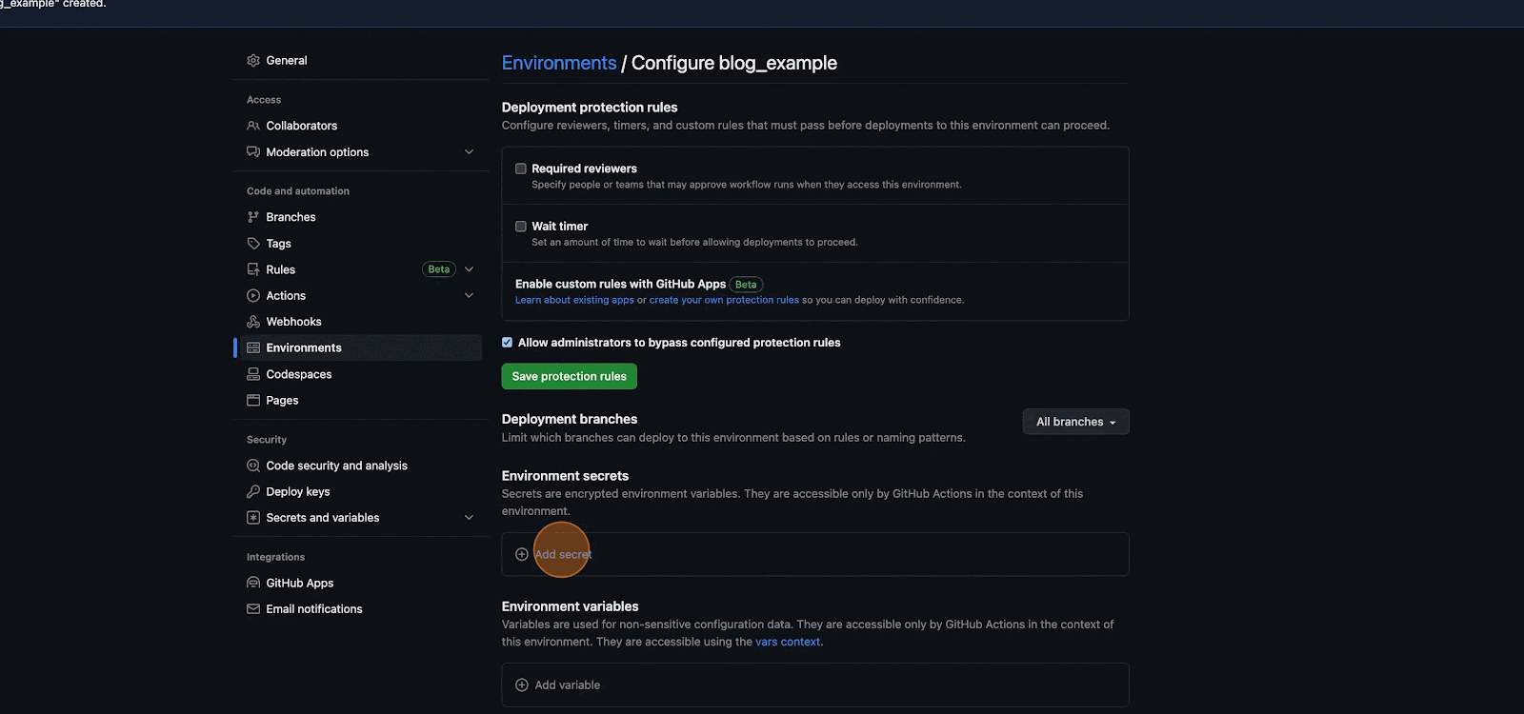
Task: Click the Deploy keys key icon
Action: click(253, 492)
